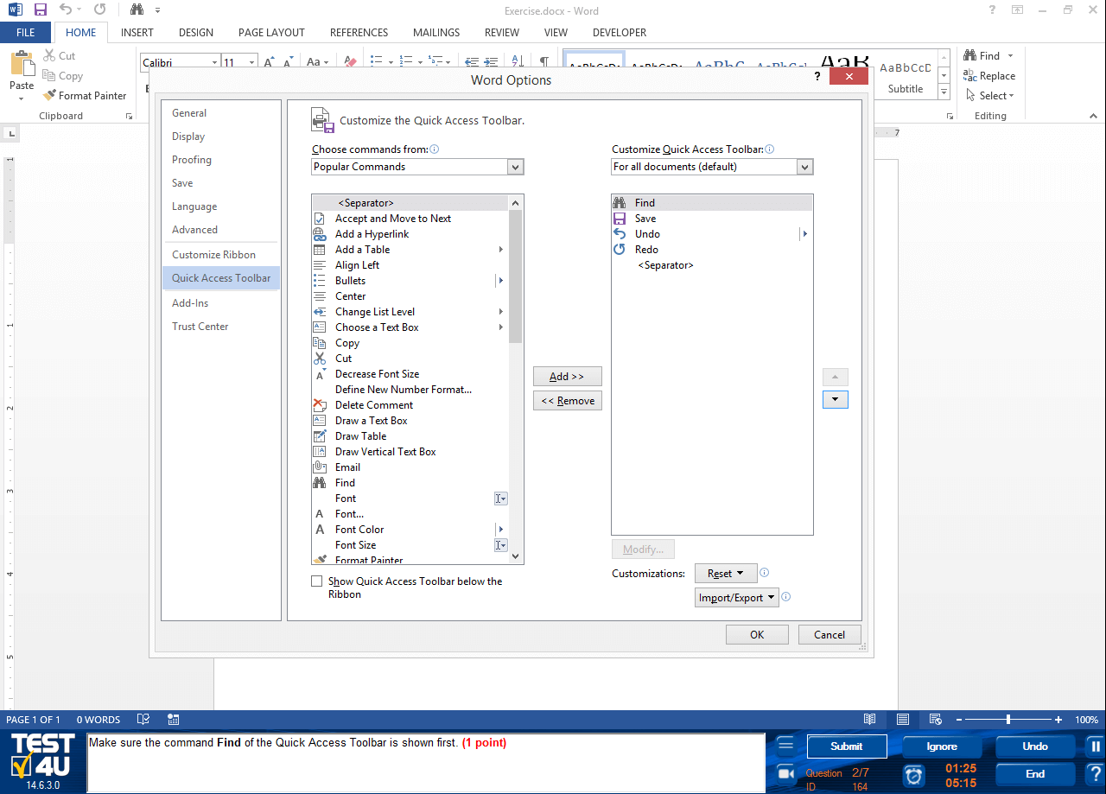Select the Bullets command in the list
1106x794 pixels.
[410, 281]
